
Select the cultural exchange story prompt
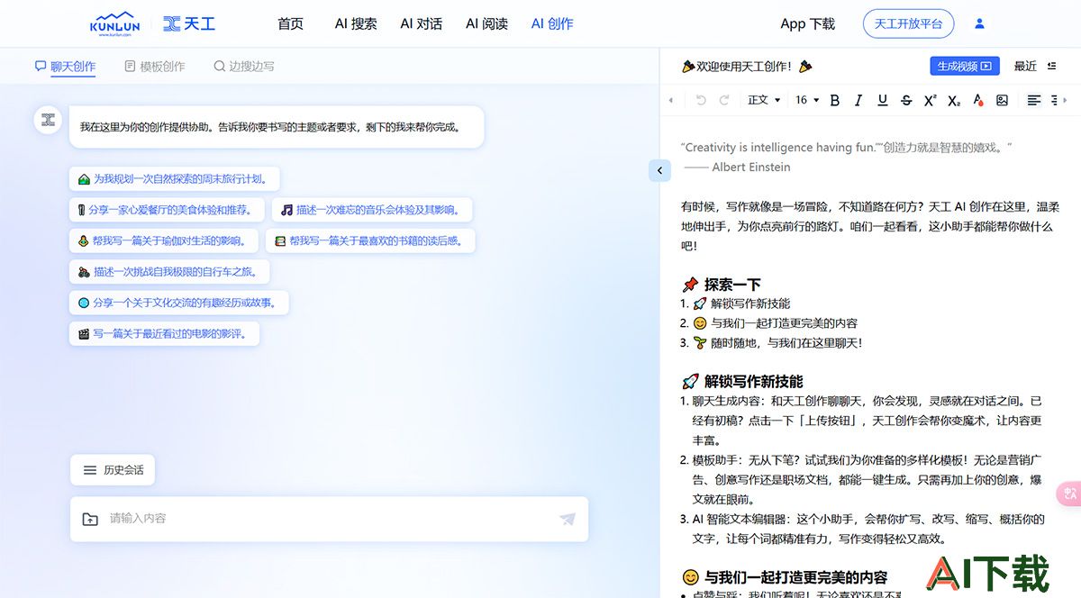point(179,303)
